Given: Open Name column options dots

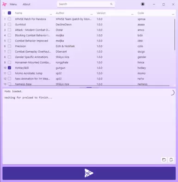Looking at the screenshot, I should [x=51, y=14].
